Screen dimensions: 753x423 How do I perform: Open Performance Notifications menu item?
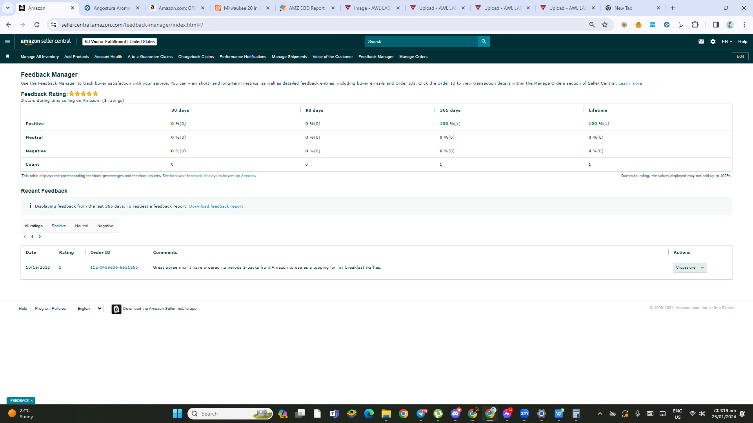(243, 57)
